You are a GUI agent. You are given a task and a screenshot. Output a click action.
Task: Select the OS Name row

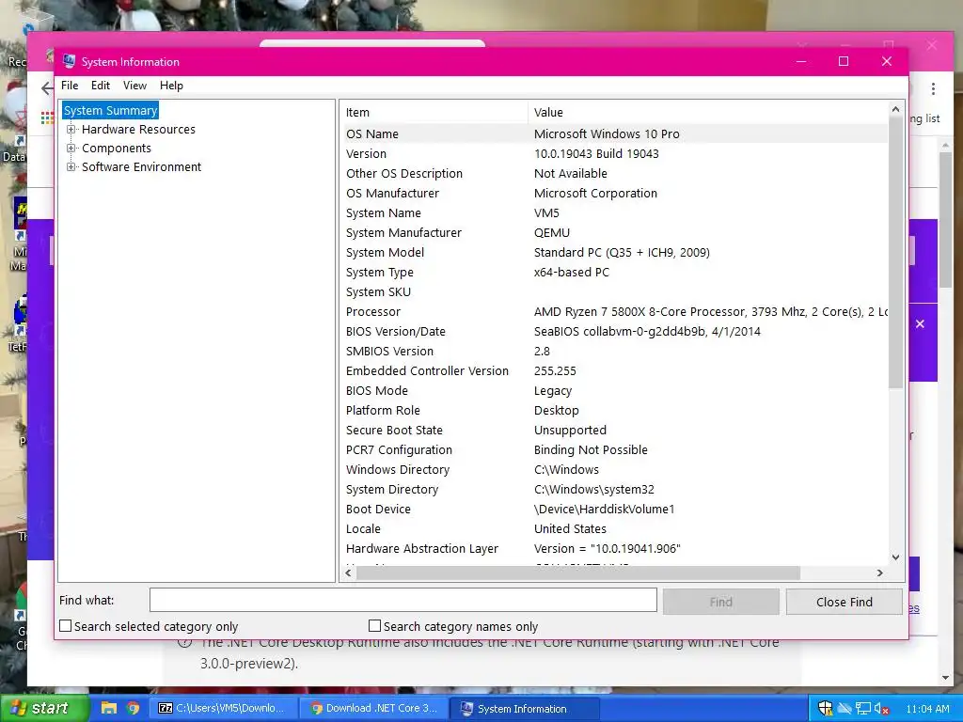(614, 133)
